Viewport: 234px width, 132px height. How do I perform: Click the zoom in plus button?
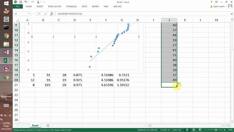(x=224, y=130)
